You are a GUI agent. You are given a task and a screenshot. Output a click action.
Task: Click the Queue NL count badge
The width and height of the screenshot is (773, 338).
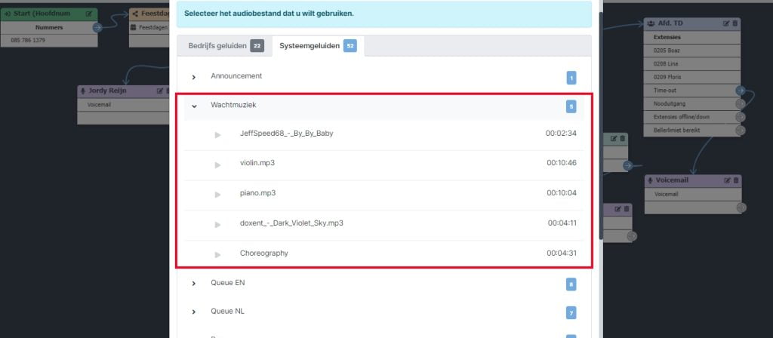click(x=571, y=312)
